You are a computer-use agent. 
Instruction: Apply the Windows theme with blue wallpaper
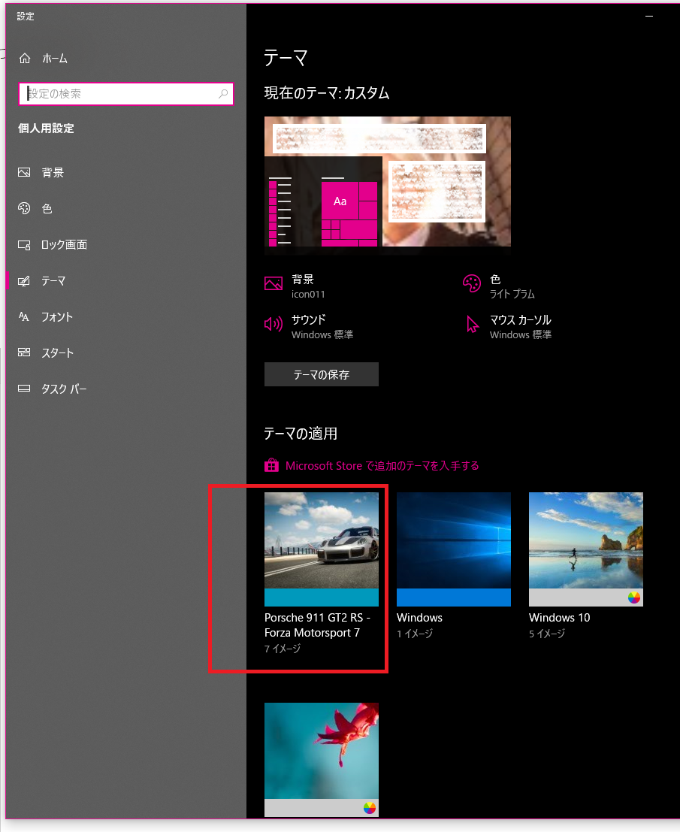coord(454,549)
